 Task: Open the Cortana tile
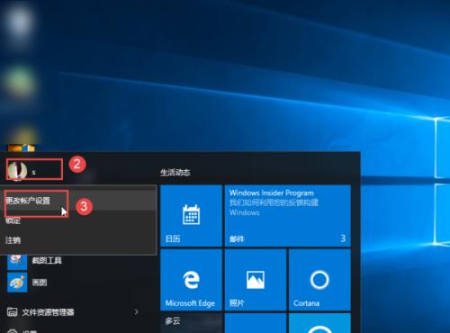(x=319, y=280)
